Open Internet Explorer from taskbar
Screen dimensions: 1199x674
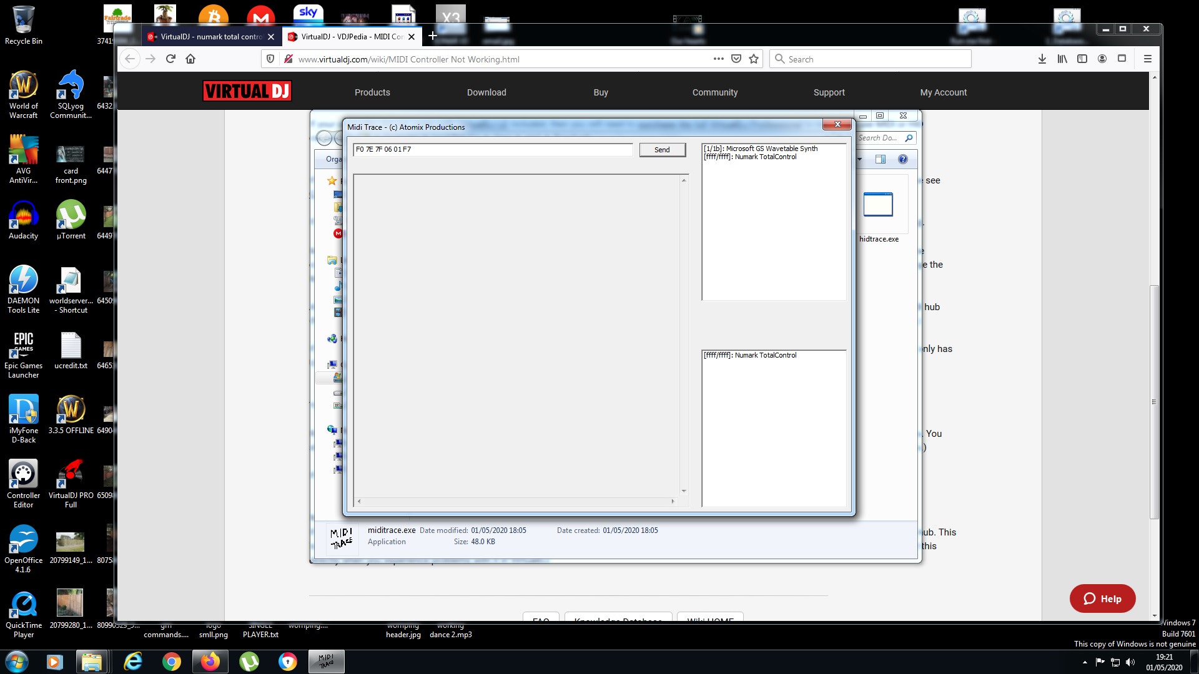(x=133, y=662)
